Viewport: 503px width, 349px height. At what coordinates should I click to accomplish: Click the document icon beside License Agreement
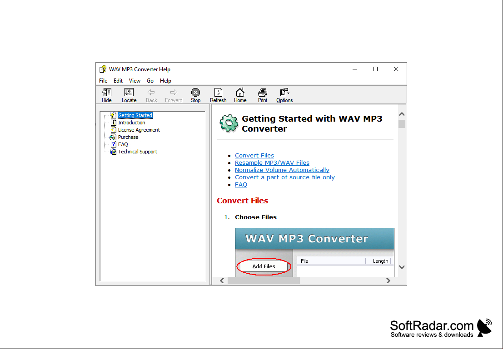click(x=113, y=130)
